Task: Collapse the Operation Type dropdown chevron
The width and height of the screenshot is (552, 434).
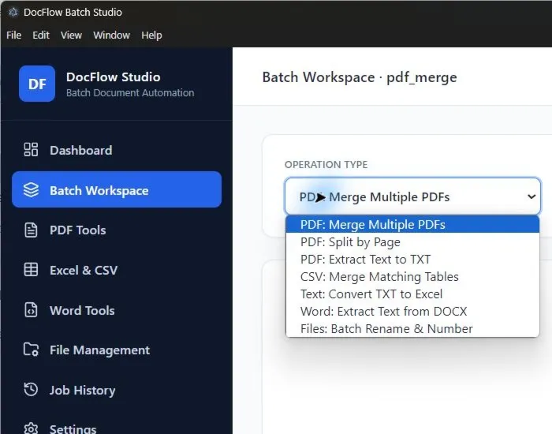Action: [531, 196]
